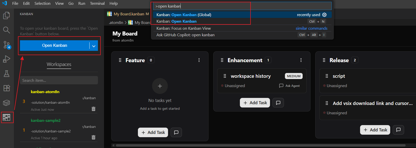Delete the kanban-sample2 workspace with trash icon
416x148 pixels.
pyautogui.click(x=93, y=137)
